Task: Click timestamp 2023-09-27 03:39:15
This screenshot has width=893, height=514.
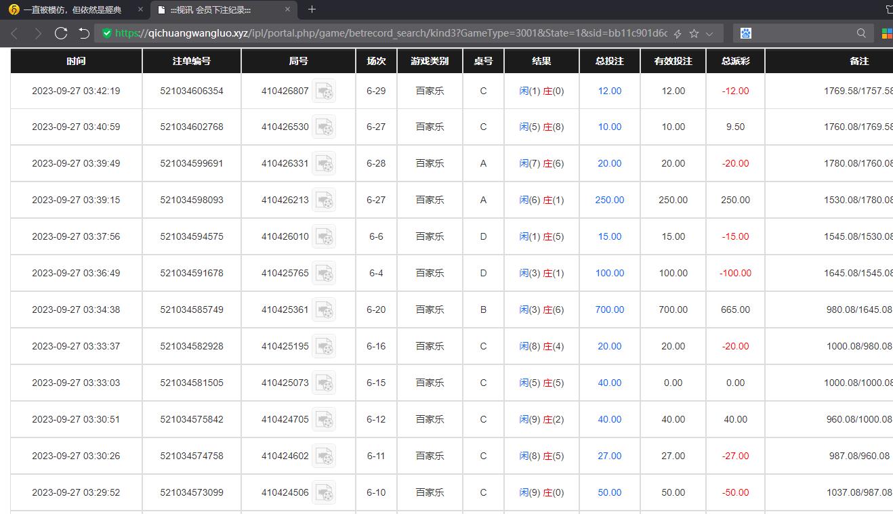Action: 76,200
